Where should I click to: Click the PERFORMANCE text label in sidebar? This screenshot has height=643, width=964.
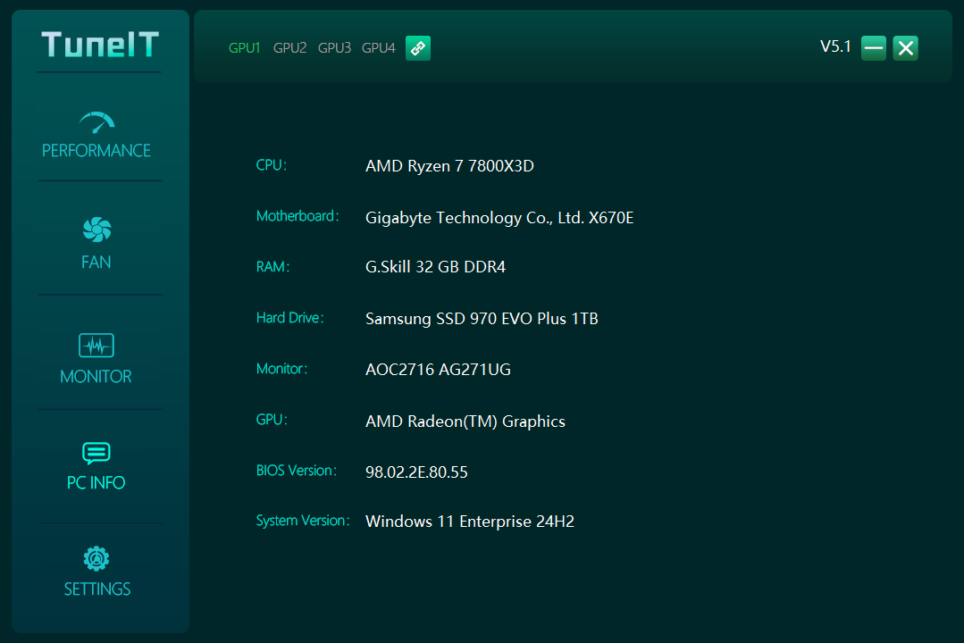point(96,151)
